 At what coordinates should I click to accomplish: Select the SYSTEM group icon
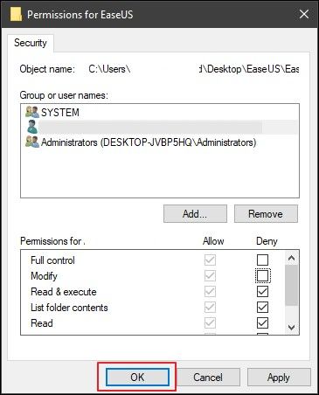[32, 112]
